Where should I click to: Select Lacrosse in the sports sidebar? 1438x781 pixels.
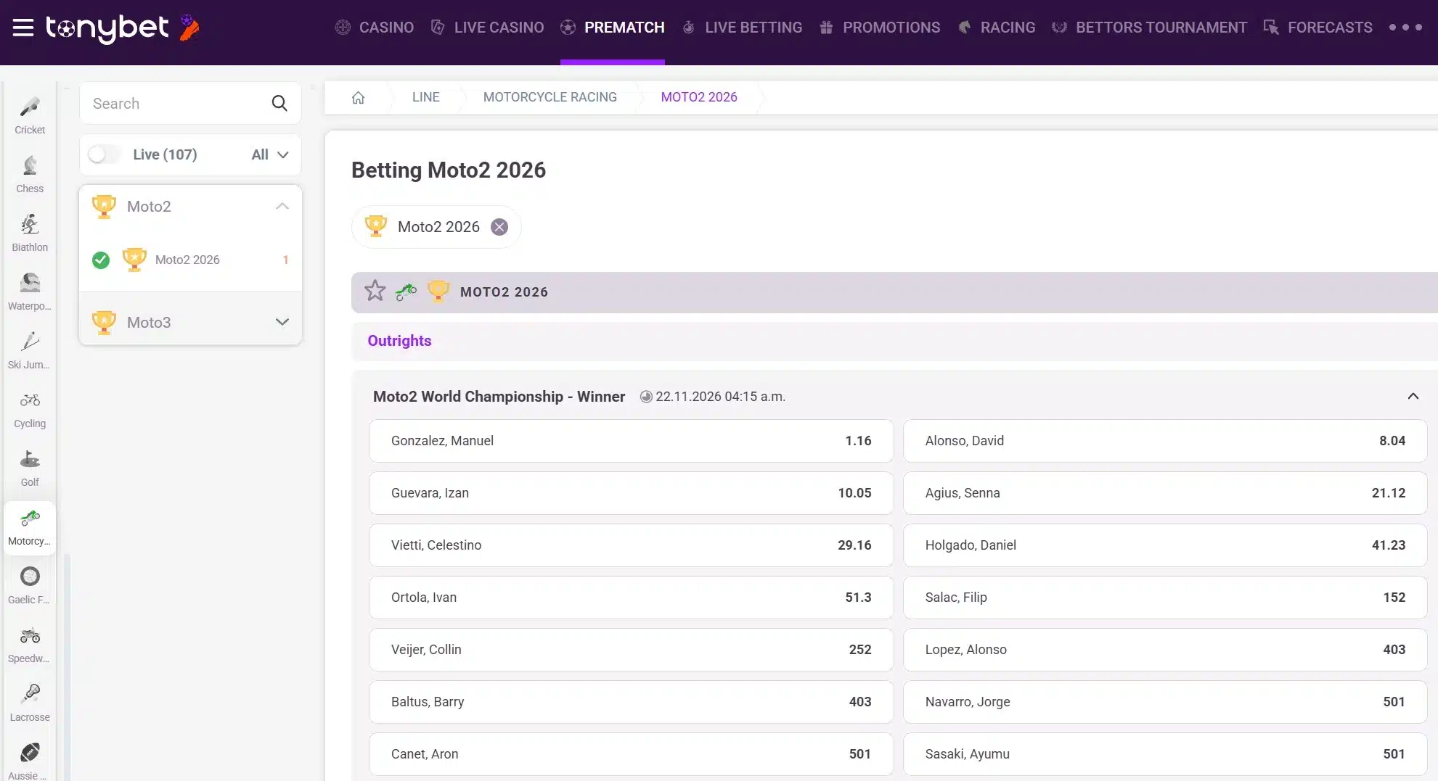coord(30,703)
